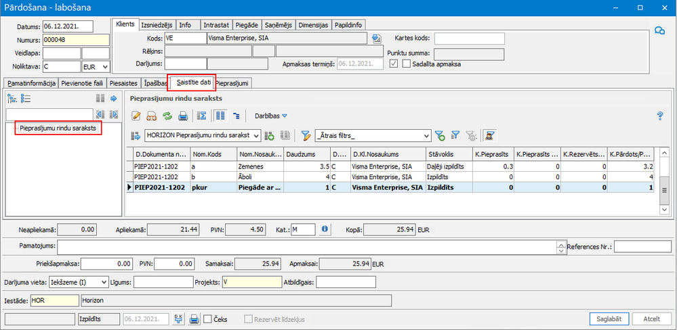Open the Darījuma vieta dropdown
677x330 pixels.
(x=103, y=281)
